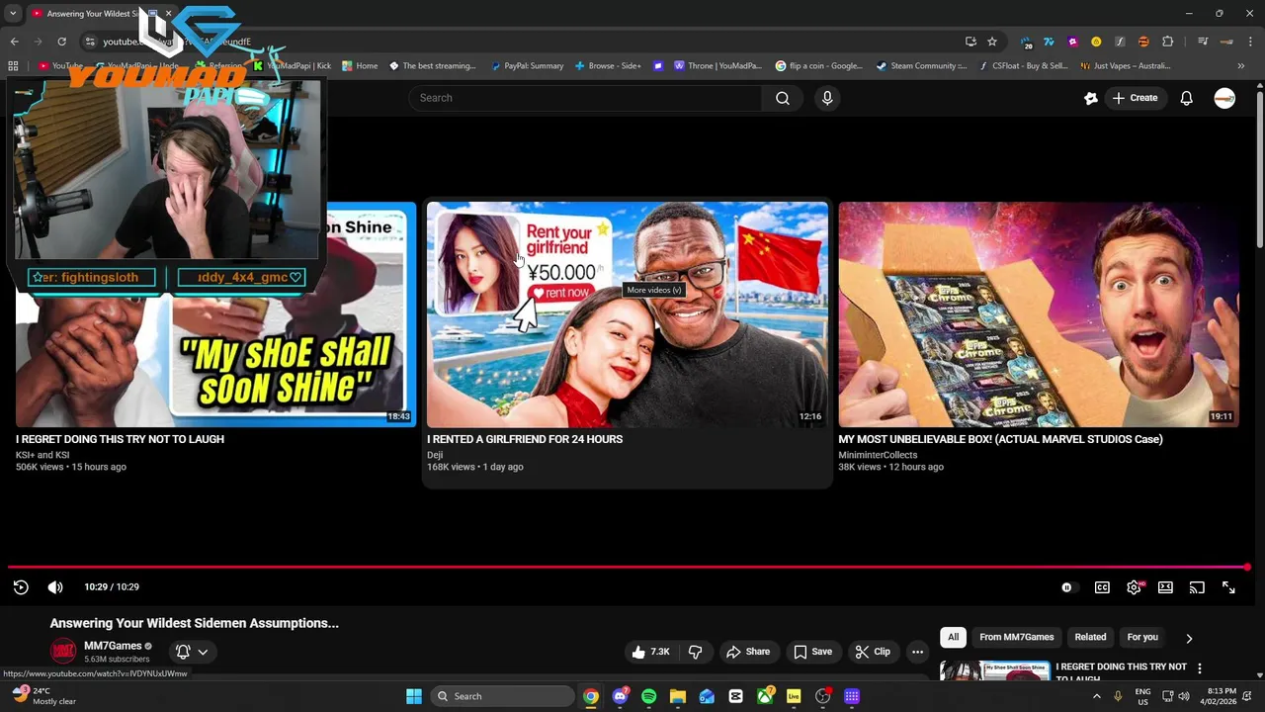This screenshot has width=1265, height=712.
Task: Open Windows Start menu
Action: (414, 696)
